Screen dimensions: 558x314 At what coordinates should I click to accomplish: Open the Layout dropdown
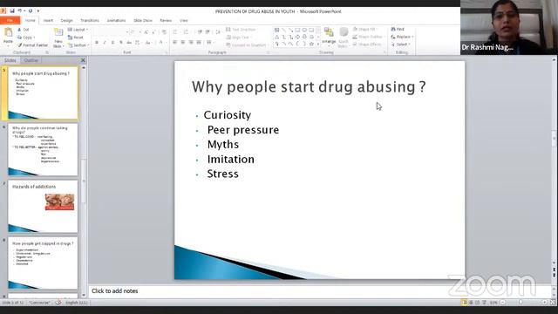click(78, 30)
